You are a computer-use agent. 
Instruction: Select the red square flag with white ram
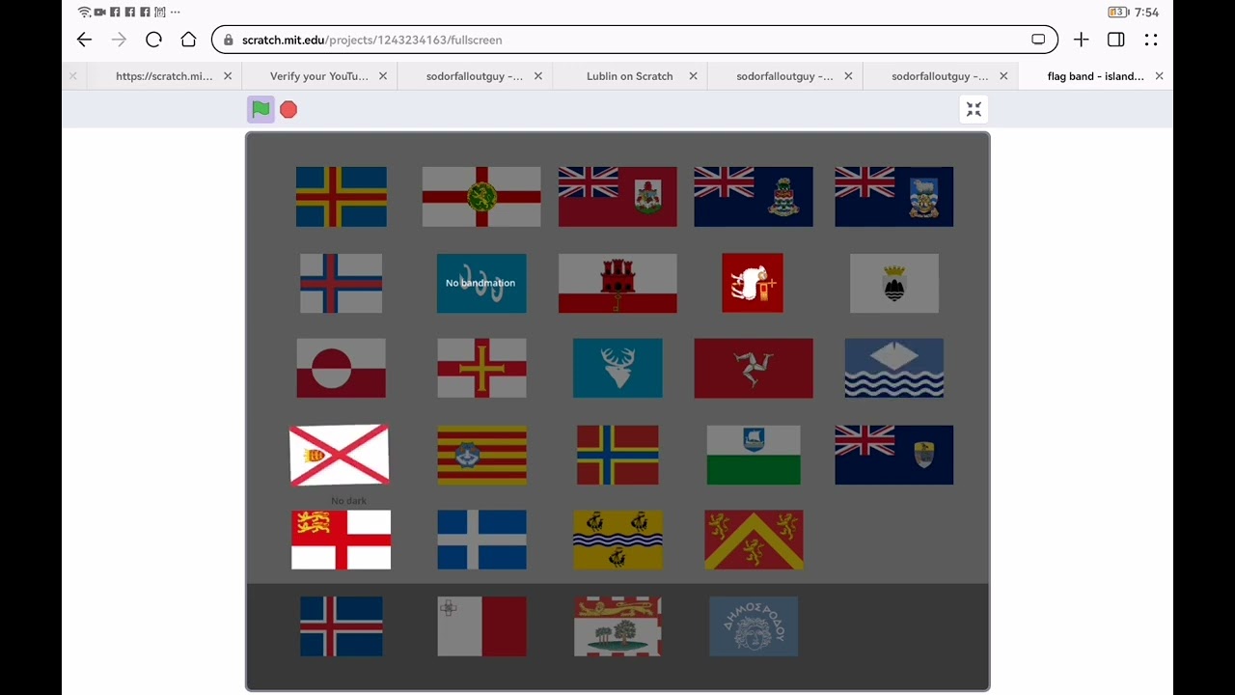753,284
